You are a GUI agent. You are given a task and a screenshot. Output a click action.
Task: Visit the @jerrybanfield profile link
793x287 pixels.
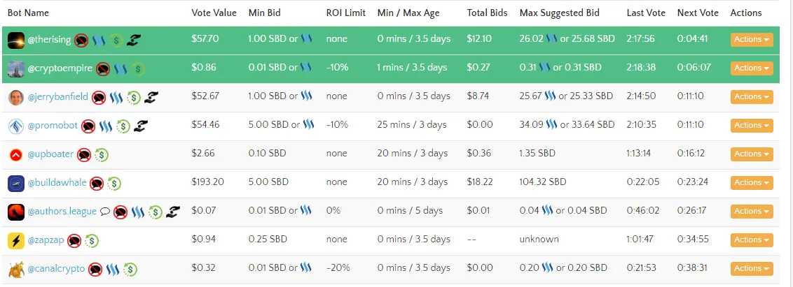58,97
